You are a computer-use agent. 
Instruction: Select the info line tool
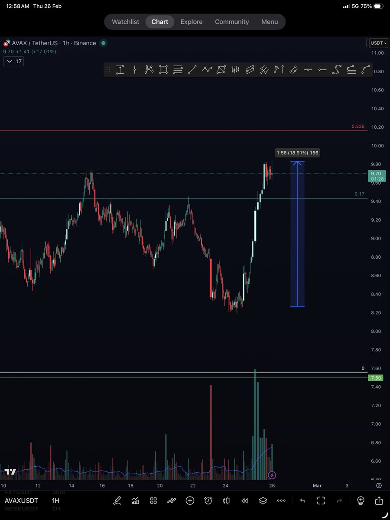293,69
